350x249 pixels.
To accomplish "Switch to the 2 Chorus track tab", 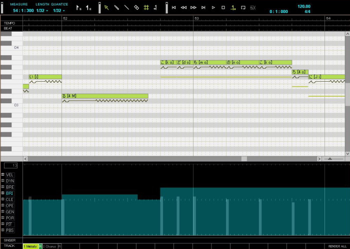I will 50,246.
